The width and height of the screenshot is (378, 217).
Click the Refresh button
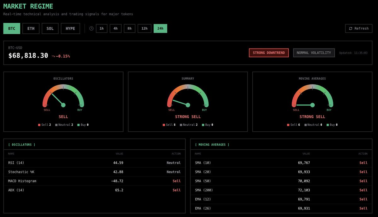pos(359,28)
